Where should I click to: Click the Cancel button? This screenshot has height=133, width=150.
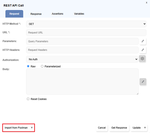(102, 128)
